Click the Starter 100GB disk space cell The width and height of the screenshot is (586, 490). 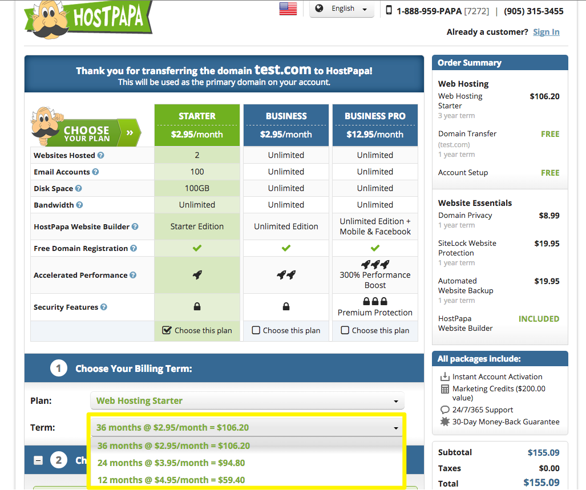pos(197,188)
